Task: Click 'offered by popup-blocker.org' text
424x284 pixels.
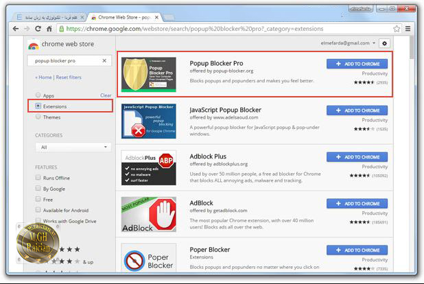Action: [x=222, y=71]
